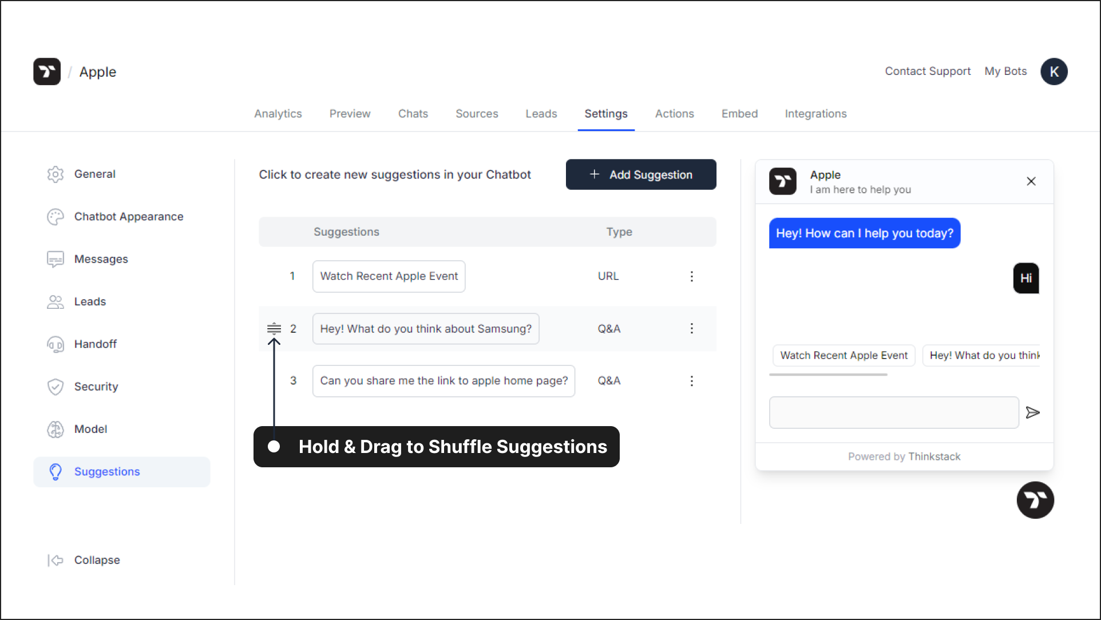
Task: Click close button on Apple chatbot preview
Action: [1031, 181]
